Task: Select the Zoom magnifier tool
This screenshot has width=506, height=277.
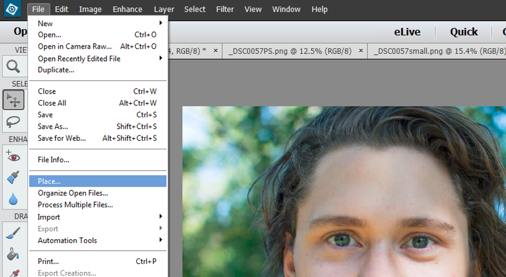Action: pyautogui.click(x=13, y=67)
